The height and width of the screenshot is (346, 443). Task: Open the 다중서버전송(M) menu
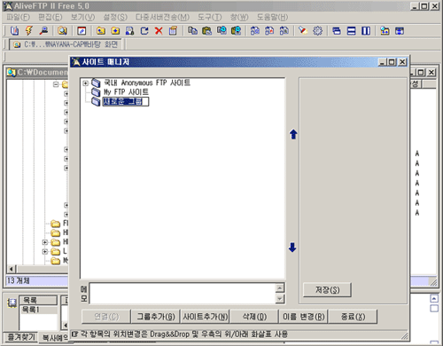162,17
